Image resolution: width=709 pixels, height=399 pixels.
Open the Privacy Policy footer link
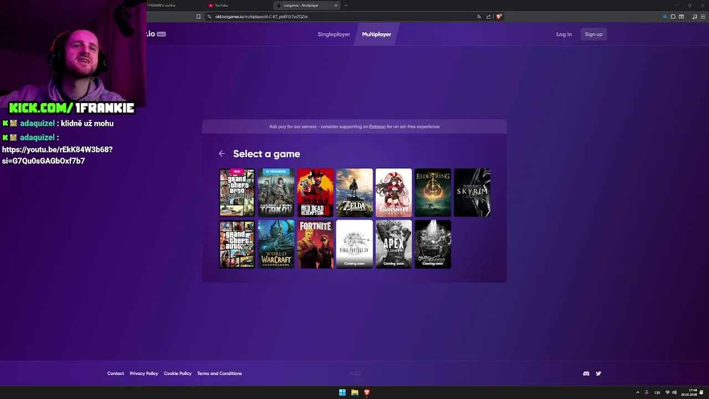[x=144, y=374]
